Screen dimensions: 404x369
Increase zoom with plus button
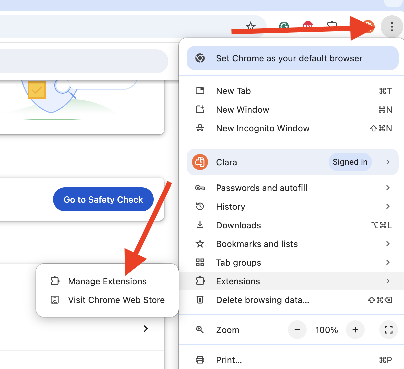pyautogui.click(x=355, y=330)
